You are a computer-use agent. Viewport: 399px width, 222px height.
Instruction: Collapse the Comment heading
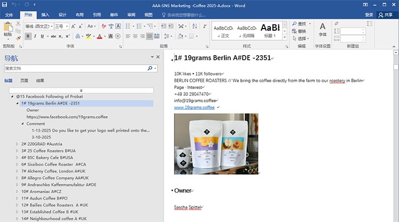coord(22,123)
